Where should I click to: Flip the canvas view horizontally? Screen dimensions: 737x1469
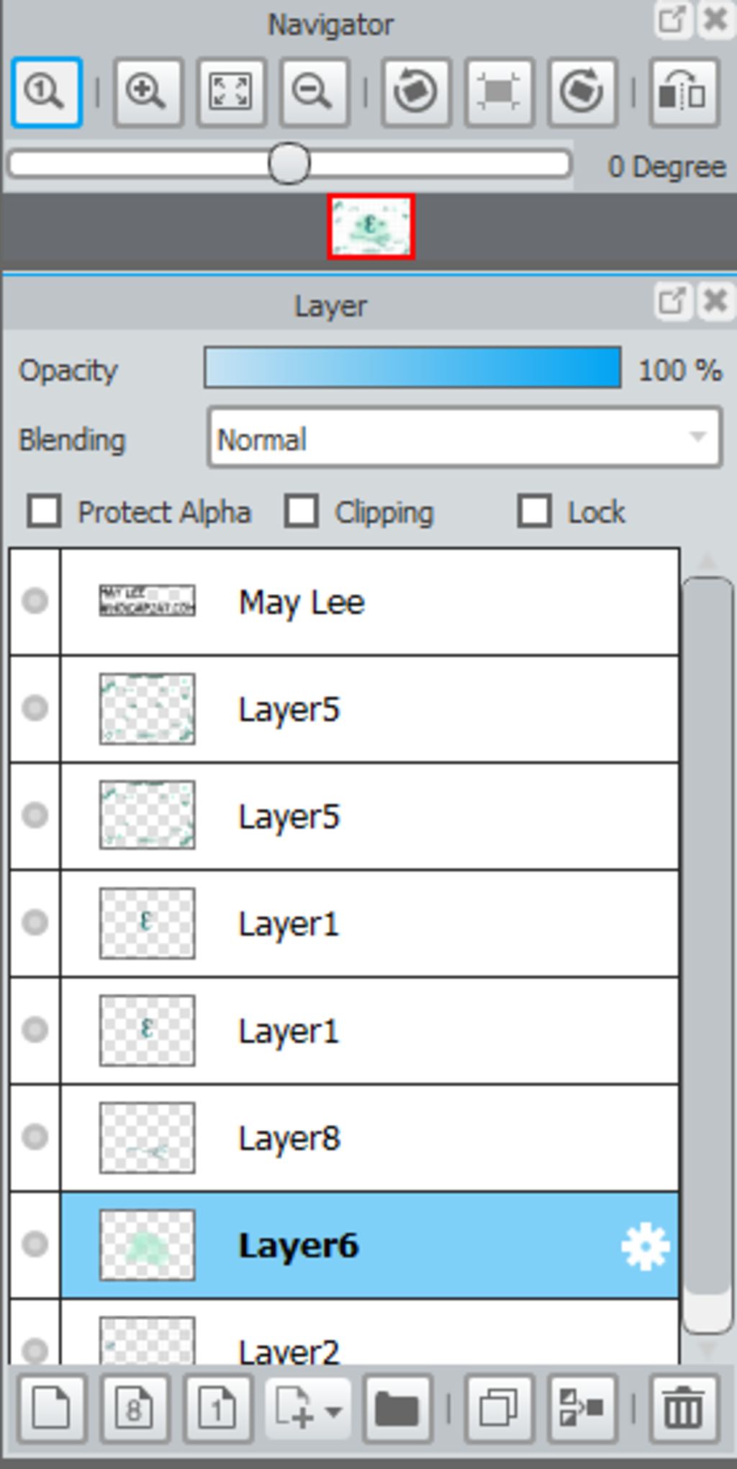(683, 93)
